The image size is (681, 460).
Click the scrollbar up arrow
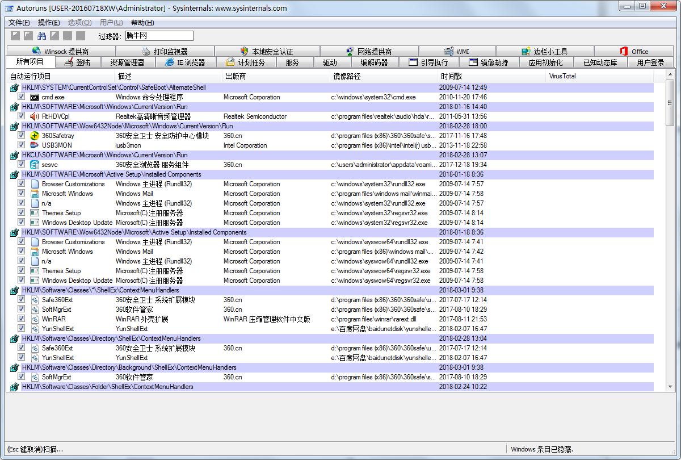click(x=670, y=76)
